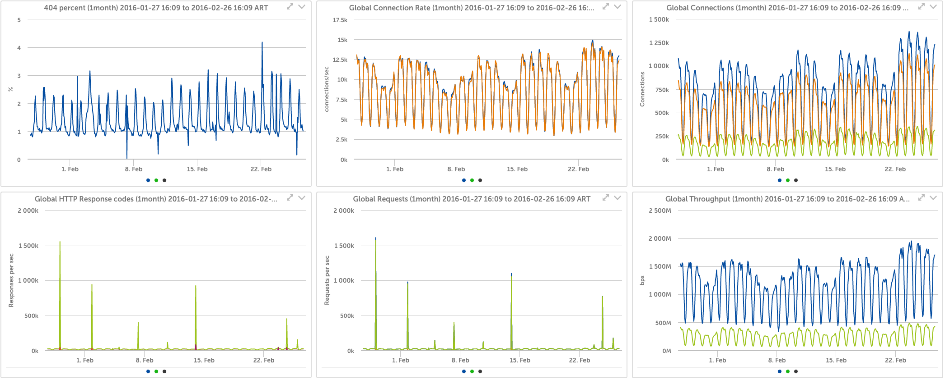The image size is (945, 380).
Task: Click the Requests per sec axis label
Action: [x=327, y=280]
